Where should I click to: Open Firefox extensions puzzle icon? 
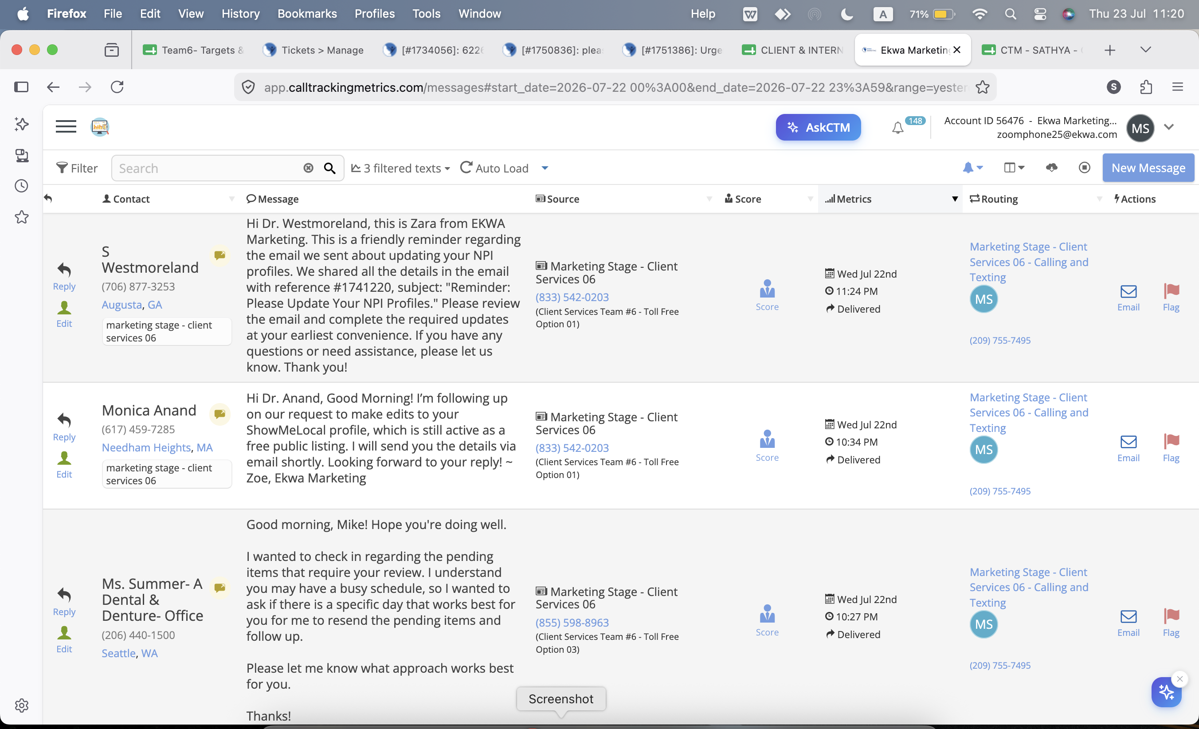(x=1146, y=87)
